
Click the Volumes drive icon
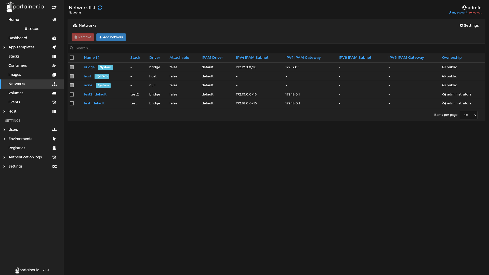[x=54, y=93]
